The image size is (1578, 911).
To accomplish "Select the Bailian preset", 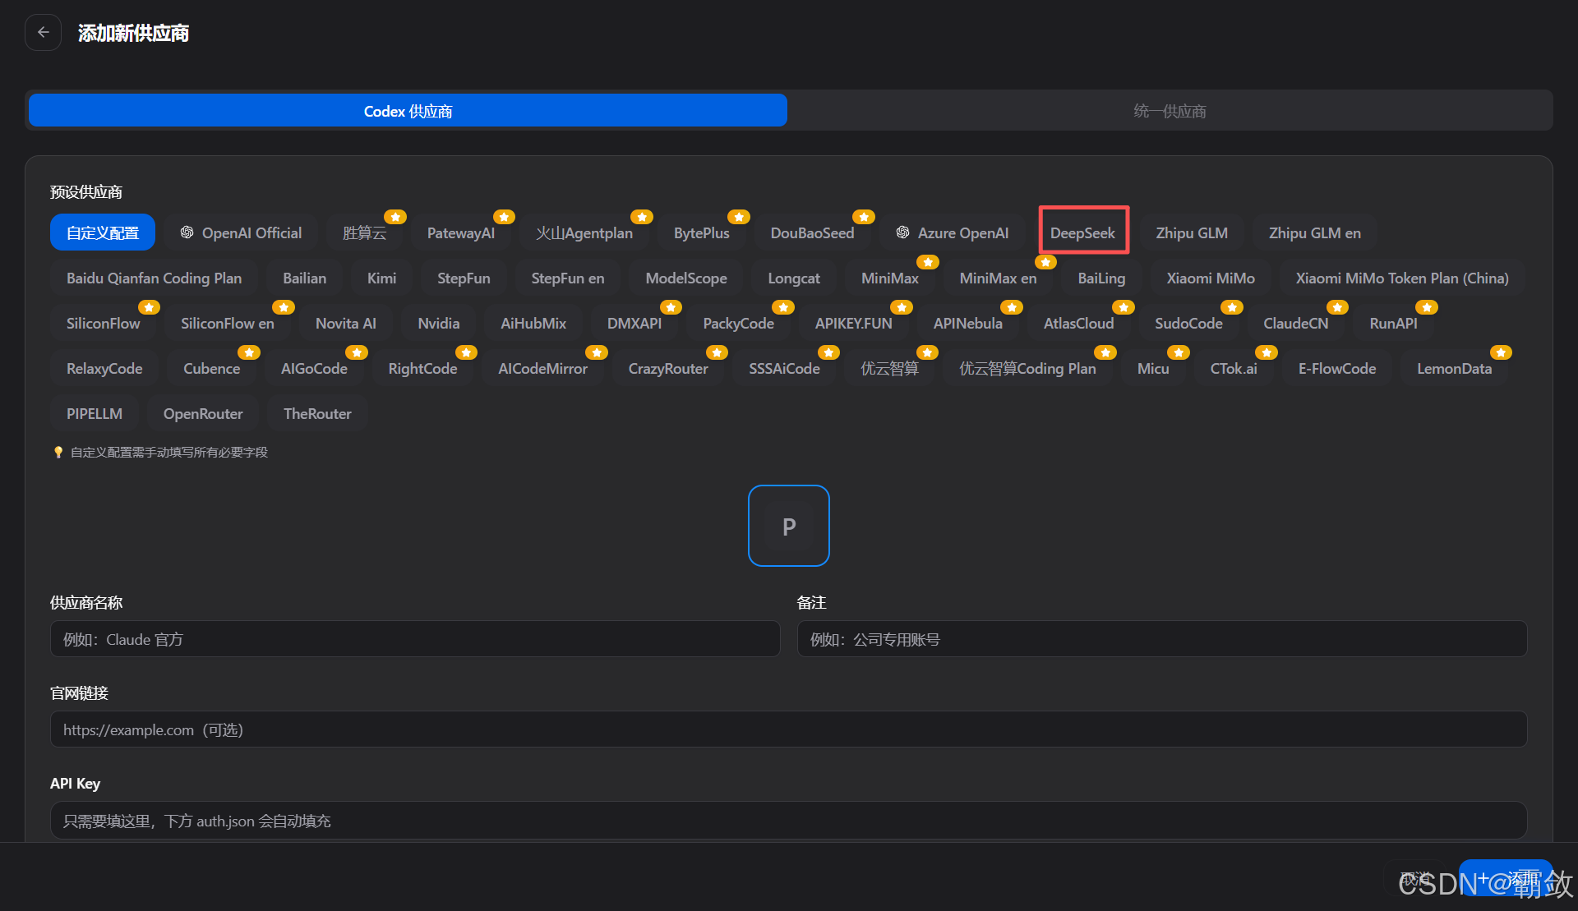I will pos(305,278).
